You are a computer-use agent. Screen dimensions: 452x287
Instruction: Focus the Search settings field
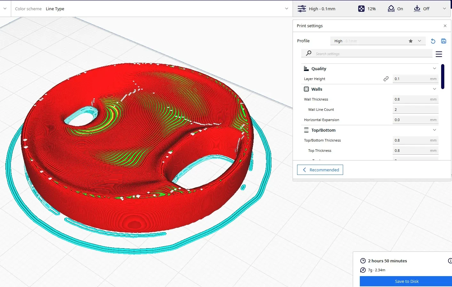click(x=367, y=53)
